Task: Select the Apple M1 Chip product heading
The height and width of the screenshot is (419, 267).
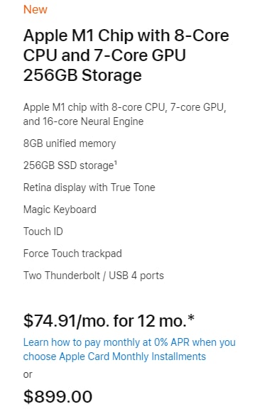Action: pyautogui.click(x=126, y=55)
